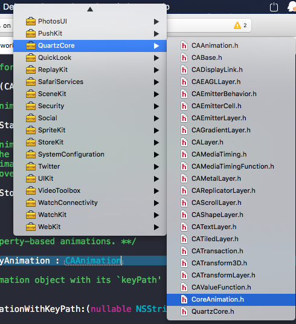Open CAMetalLayer.h from the submenu
296x324 pixels.
coord(231,178)
